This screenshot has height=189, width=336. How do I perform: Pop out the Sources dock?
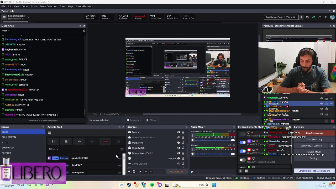click(x=187, y=127)
